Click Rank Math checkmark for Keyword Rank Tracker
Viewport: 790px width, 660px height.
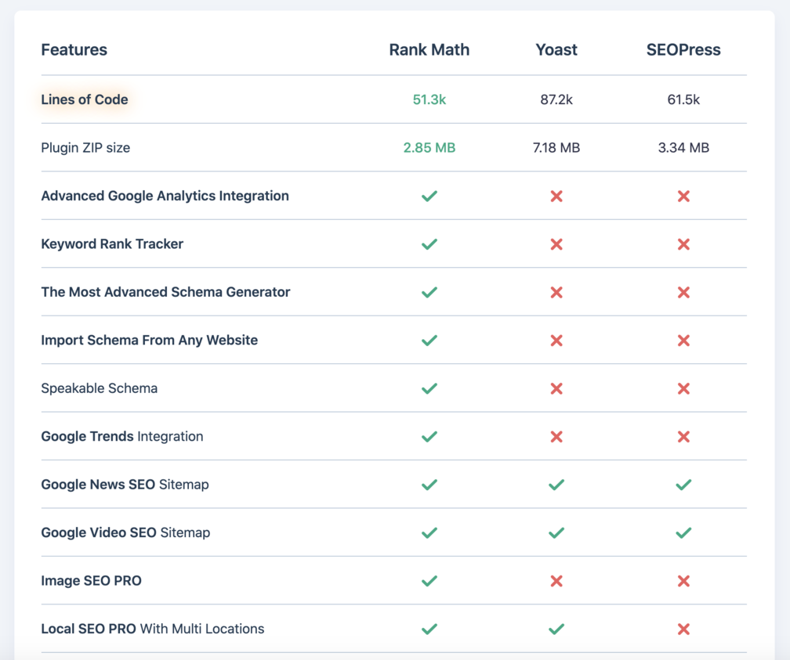[x=429, y=244]
